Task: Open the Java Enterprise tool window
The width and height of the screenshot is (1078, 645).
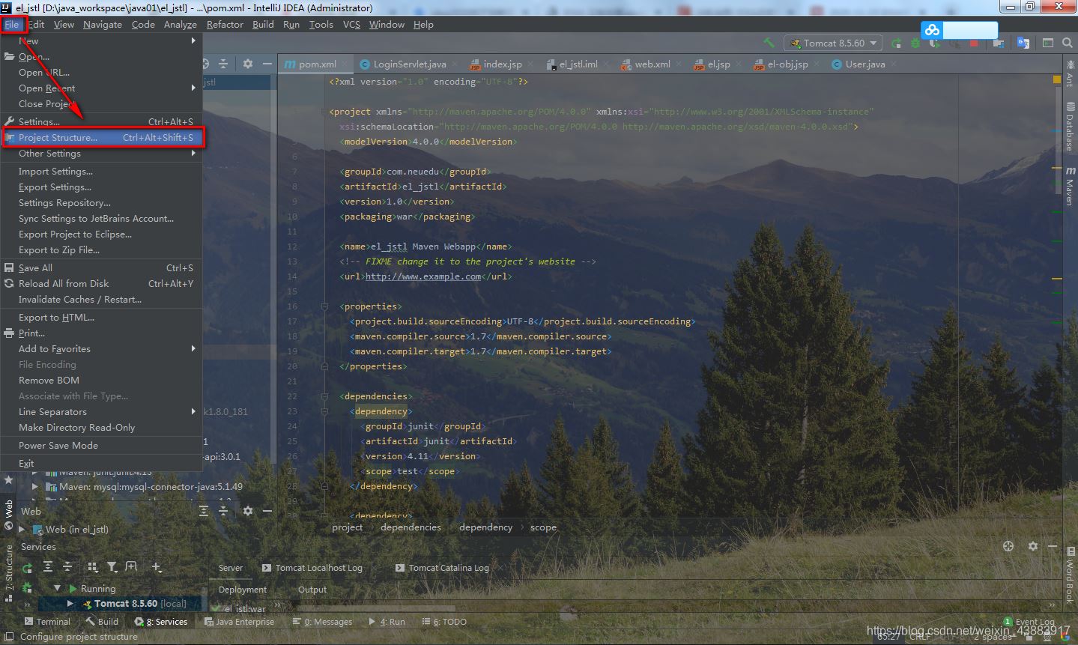Action: click(238, 622)
